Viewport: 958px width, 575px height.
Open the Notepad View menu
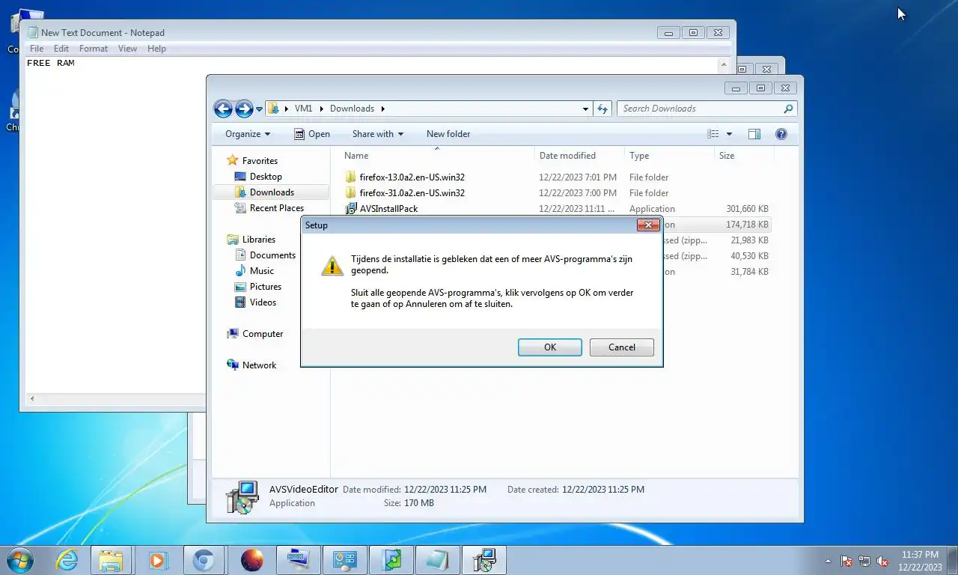128,49
